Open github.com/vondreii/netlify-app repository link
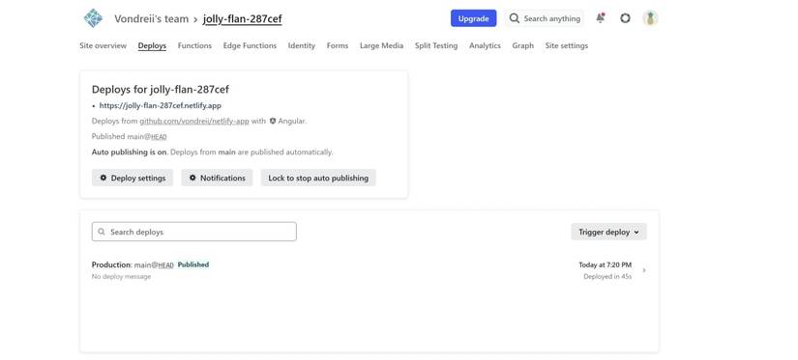 click(194, 121)
